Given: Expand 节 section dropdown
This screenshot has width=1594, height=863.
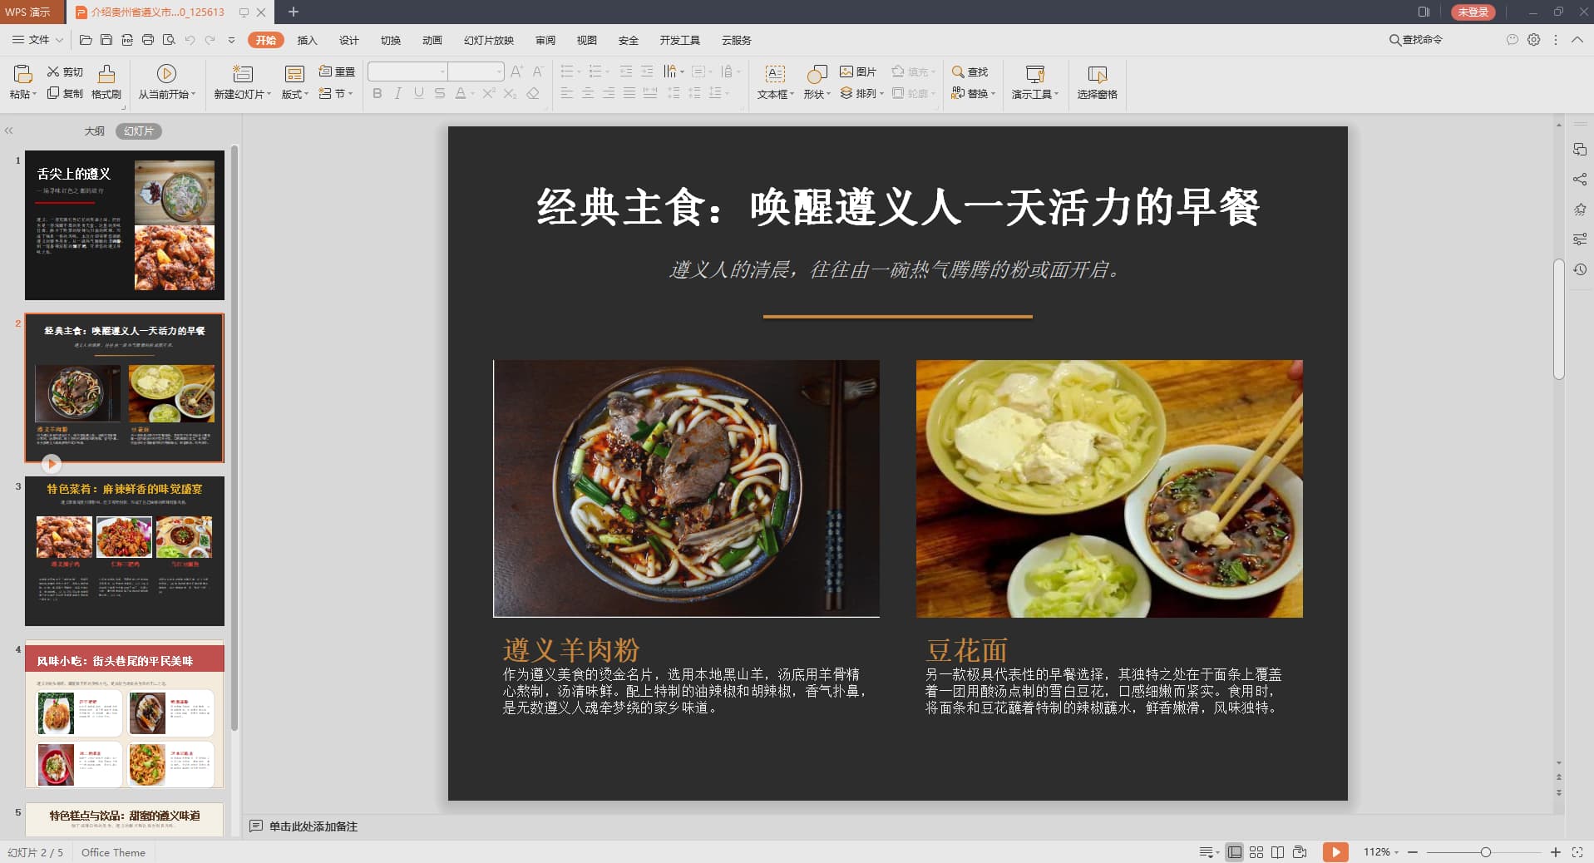Looking at the screenshot, I should (x=337, y=94).
